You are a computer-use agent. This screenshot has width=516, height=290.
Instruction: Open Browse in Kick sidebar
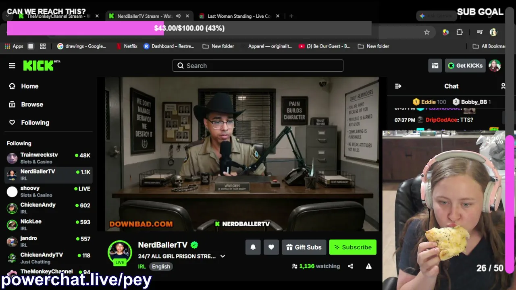click(x=26, y=104)
